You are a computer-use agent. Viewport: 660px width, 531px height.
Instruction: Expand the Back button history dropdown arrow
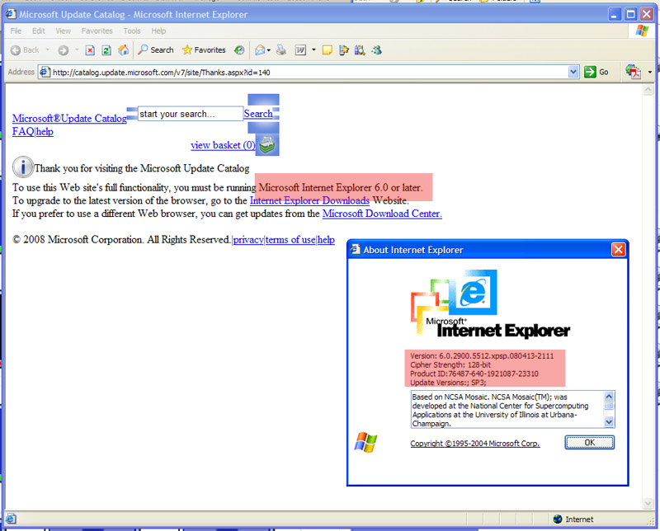coord(49,50)
